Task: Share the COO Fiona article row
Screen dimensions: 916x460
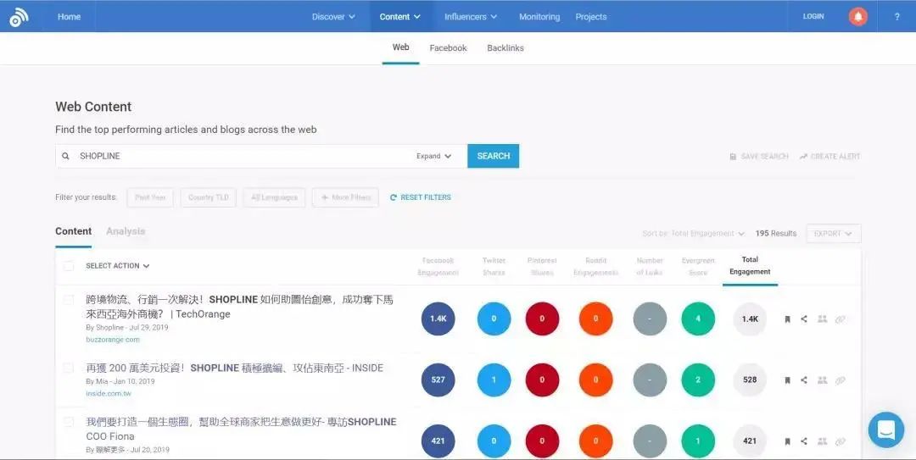Action: (x=804, y=441)
